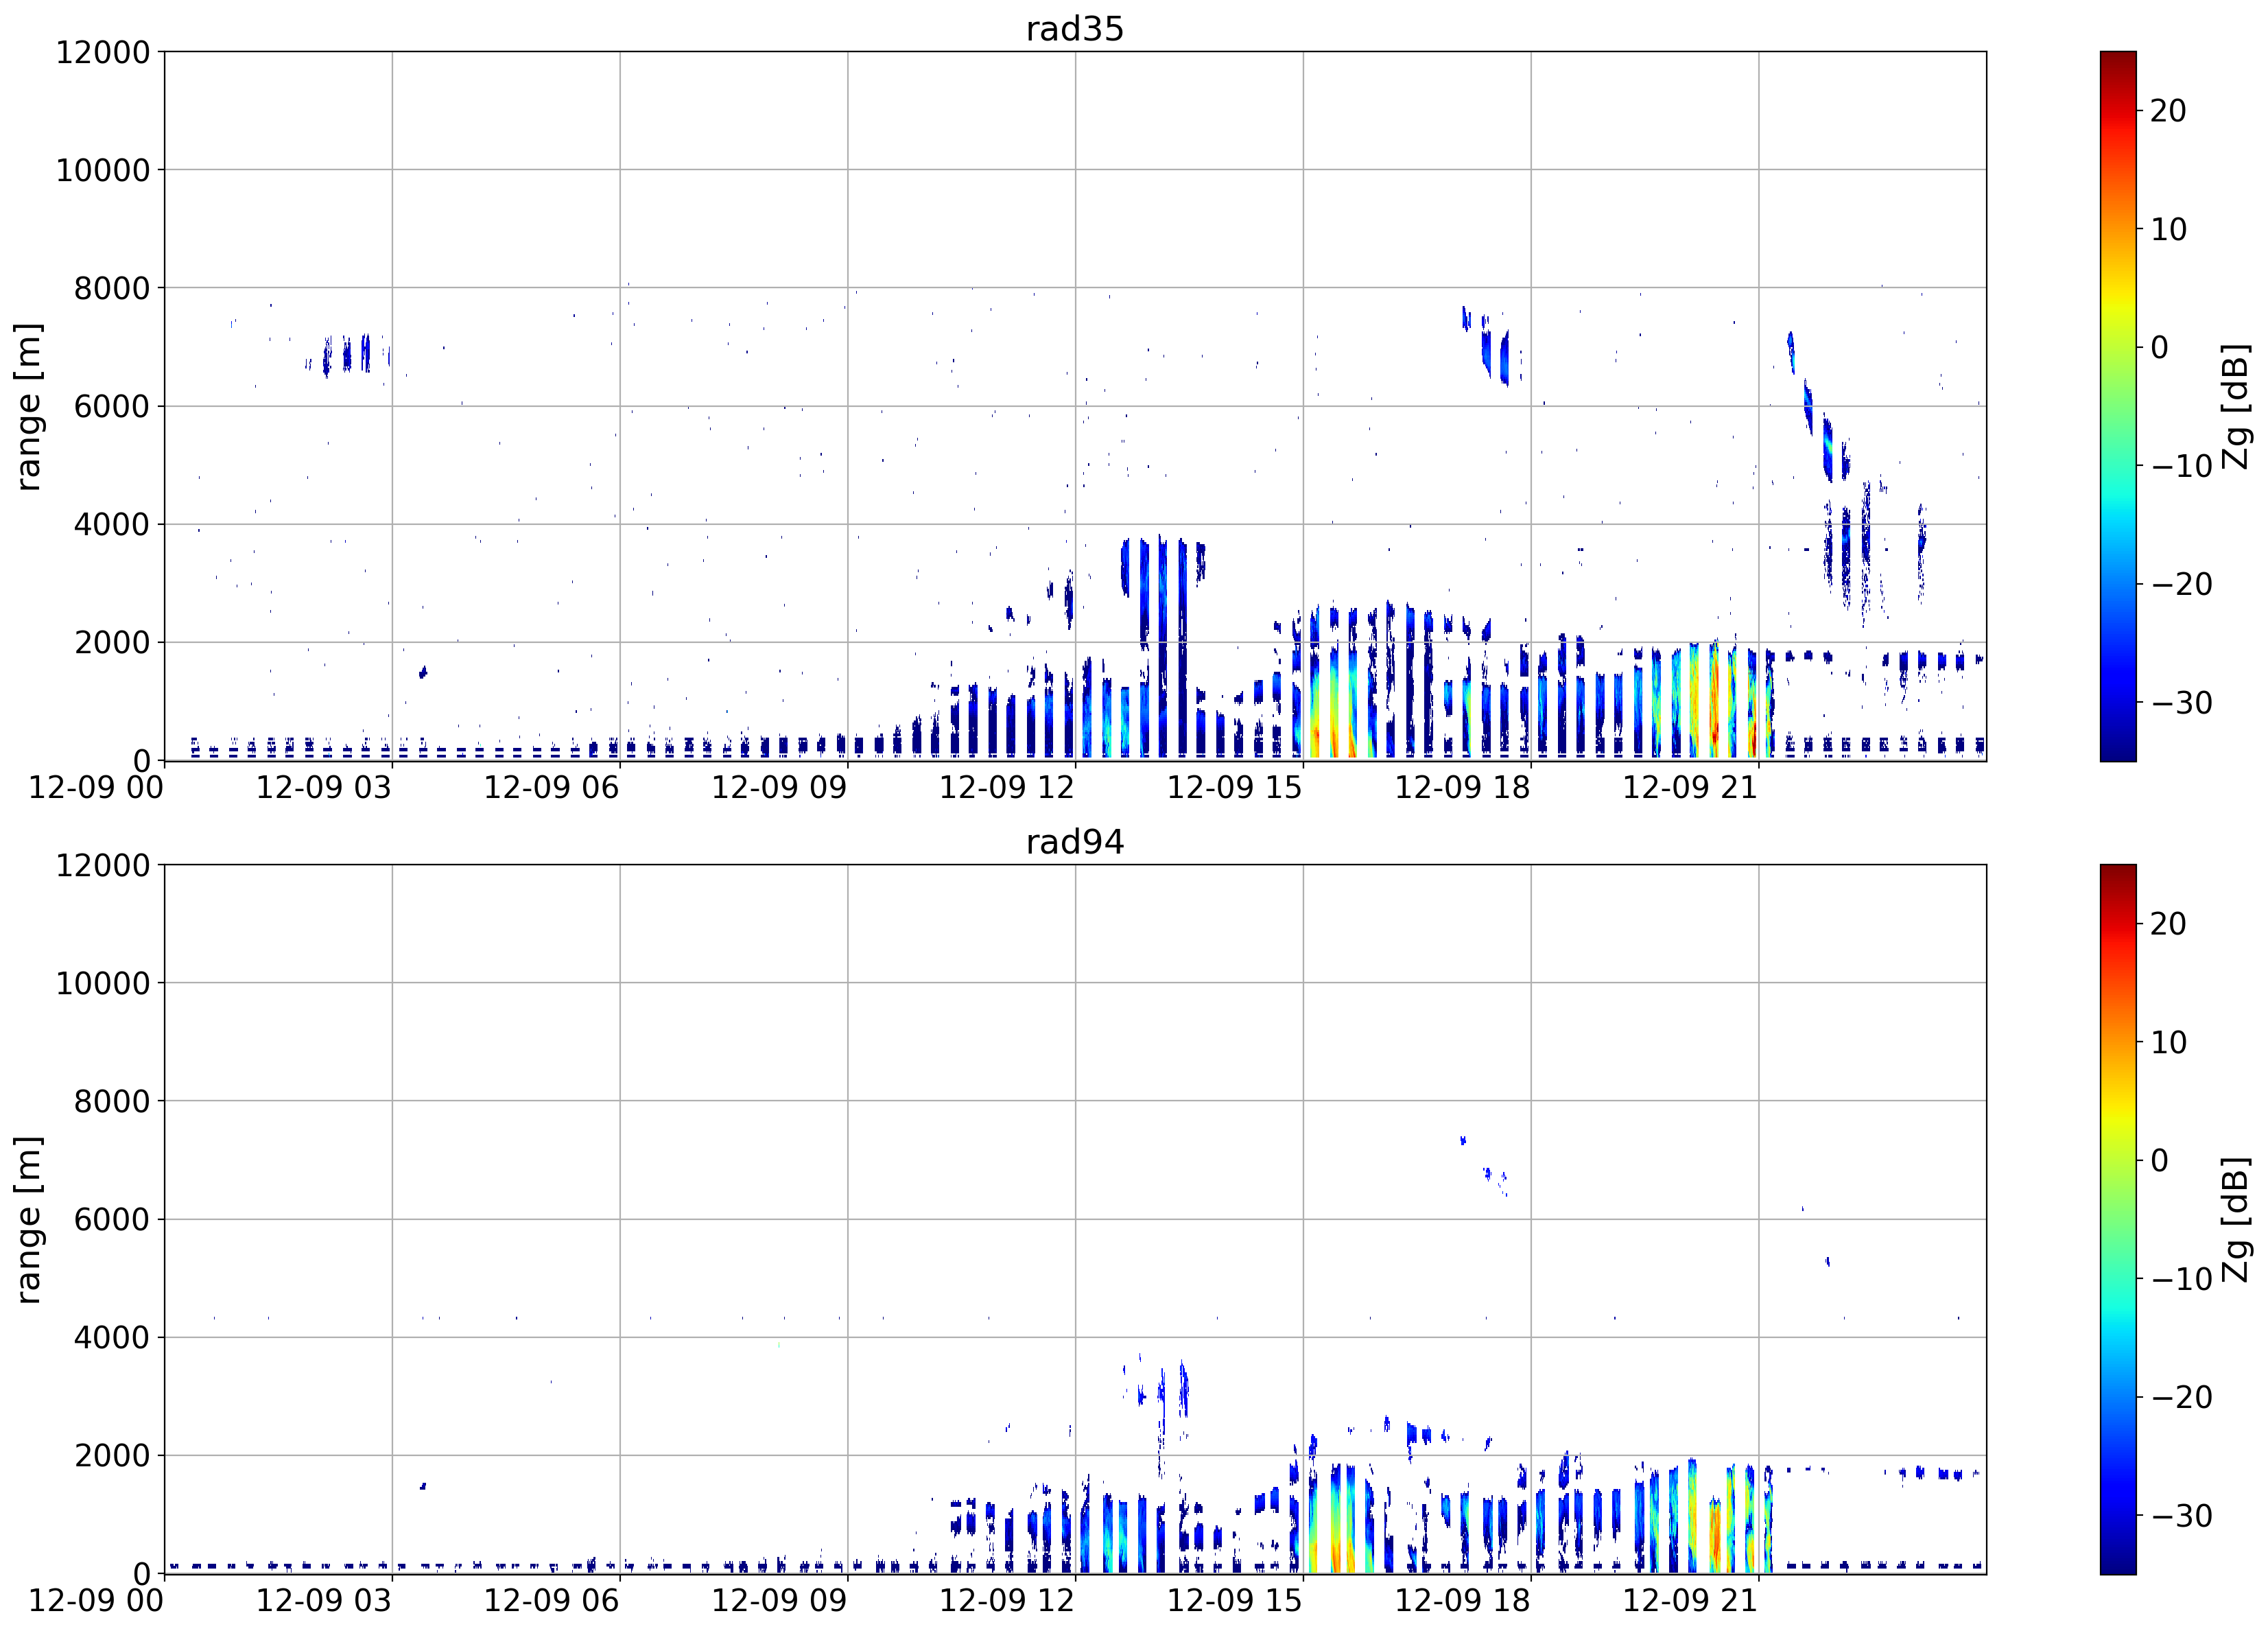
Task: Click the "10000" range tick on rad94
Action: click(x=103, y=983)
